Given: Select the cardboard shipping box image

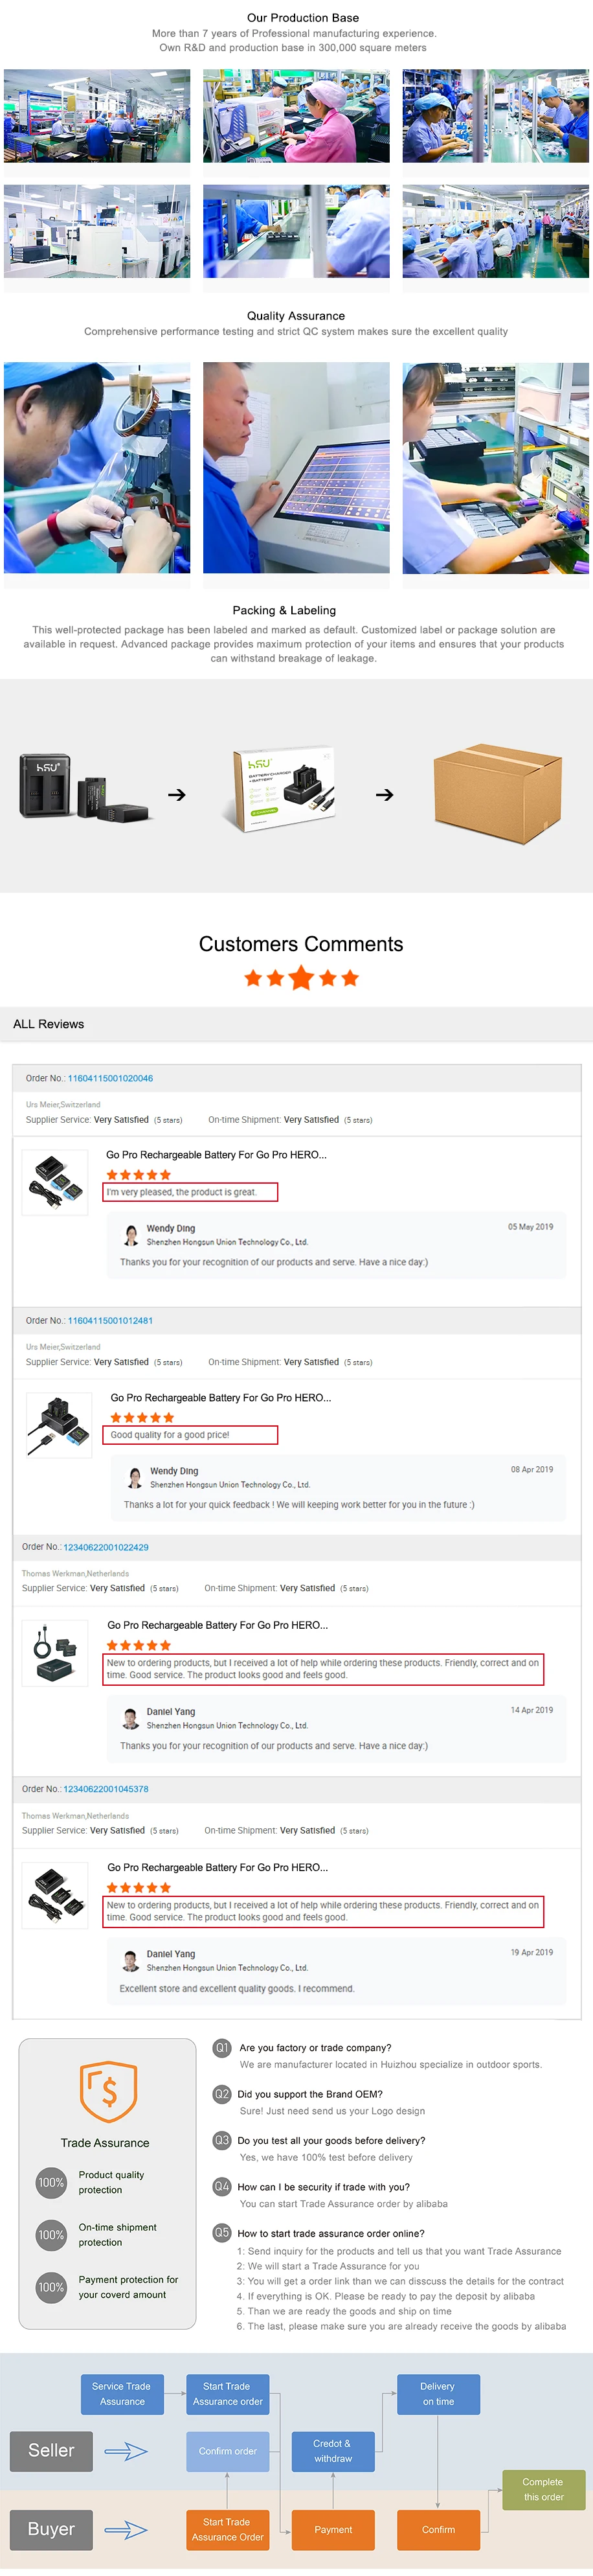Looking at the screenshot, I should pyautogui.click(x=497, y=794).
